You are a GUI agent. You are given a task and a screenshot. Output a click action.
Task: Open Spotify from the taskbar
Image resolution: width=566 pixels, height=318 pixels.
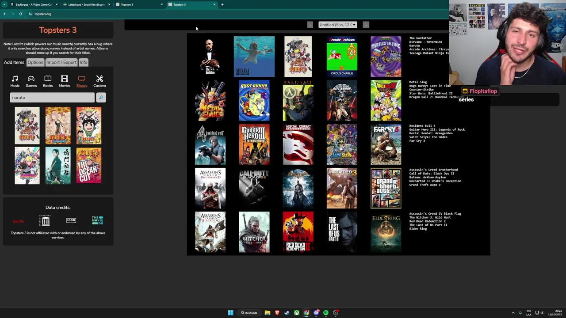point(326,313)
